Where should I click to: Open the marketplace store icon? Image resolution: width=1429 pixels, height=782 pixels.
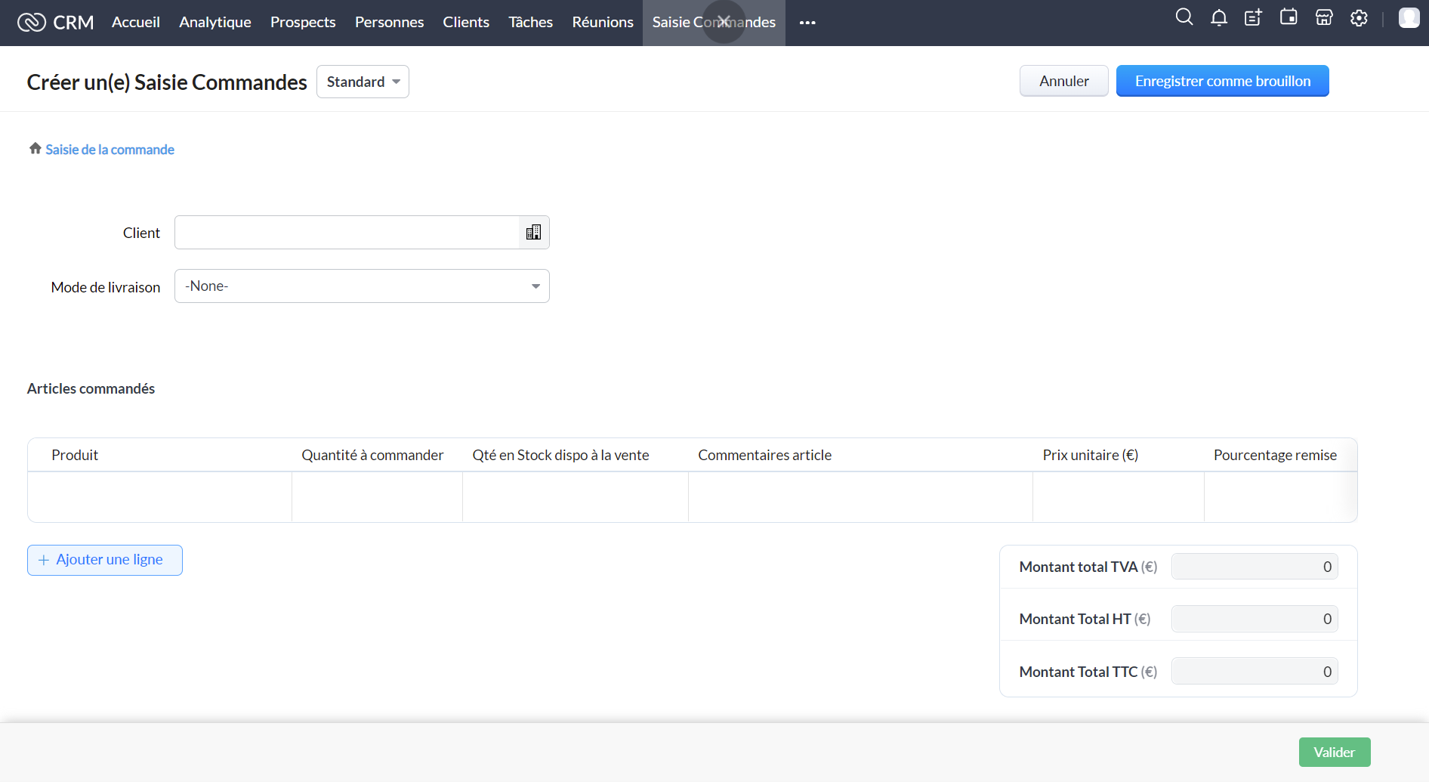[1324, 18]
